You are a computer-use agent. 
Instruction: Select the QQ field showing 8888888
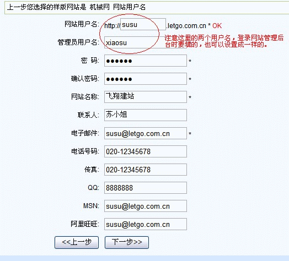pos(146,188)
